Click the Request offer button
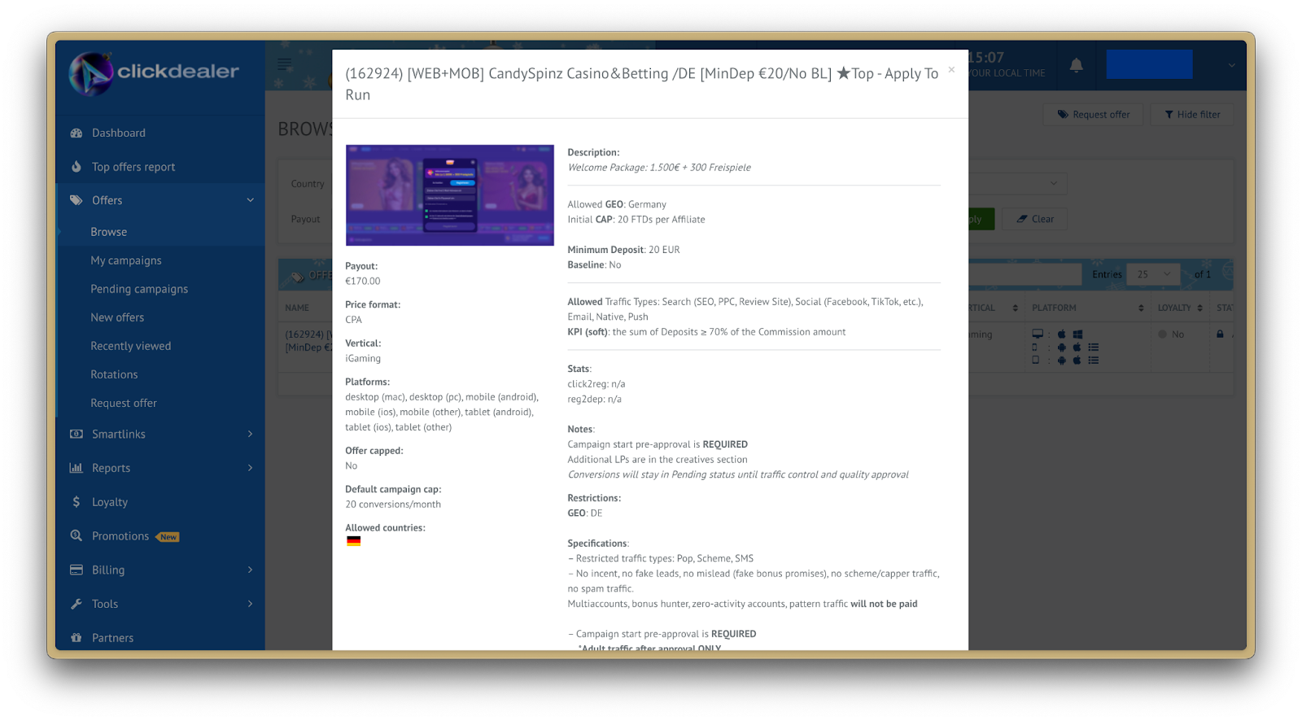The image size is (1302, 721). point(1094,115)
